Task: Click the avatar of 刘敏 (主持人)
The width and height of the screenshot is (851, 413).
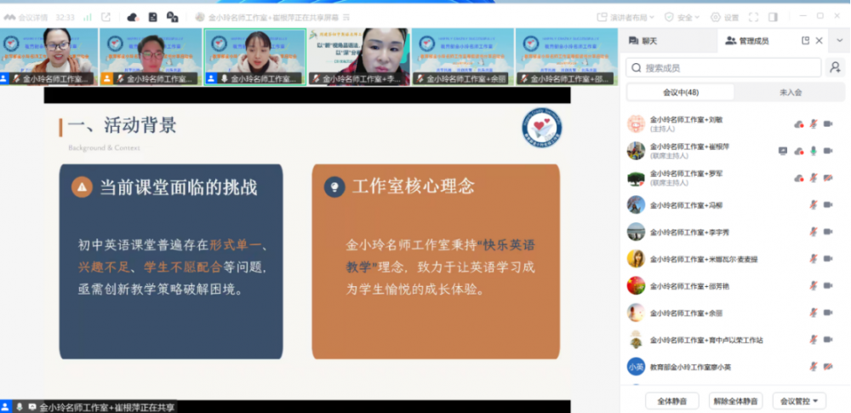Action: tap(636, 124)
